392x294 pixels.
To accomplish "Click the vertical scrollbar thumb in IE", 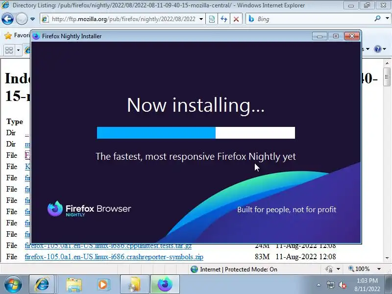I will click(387, 77).
